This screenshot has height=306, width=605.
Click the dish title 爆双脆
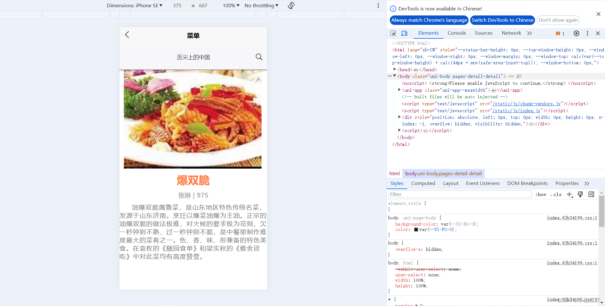click(x=193, y=181)
